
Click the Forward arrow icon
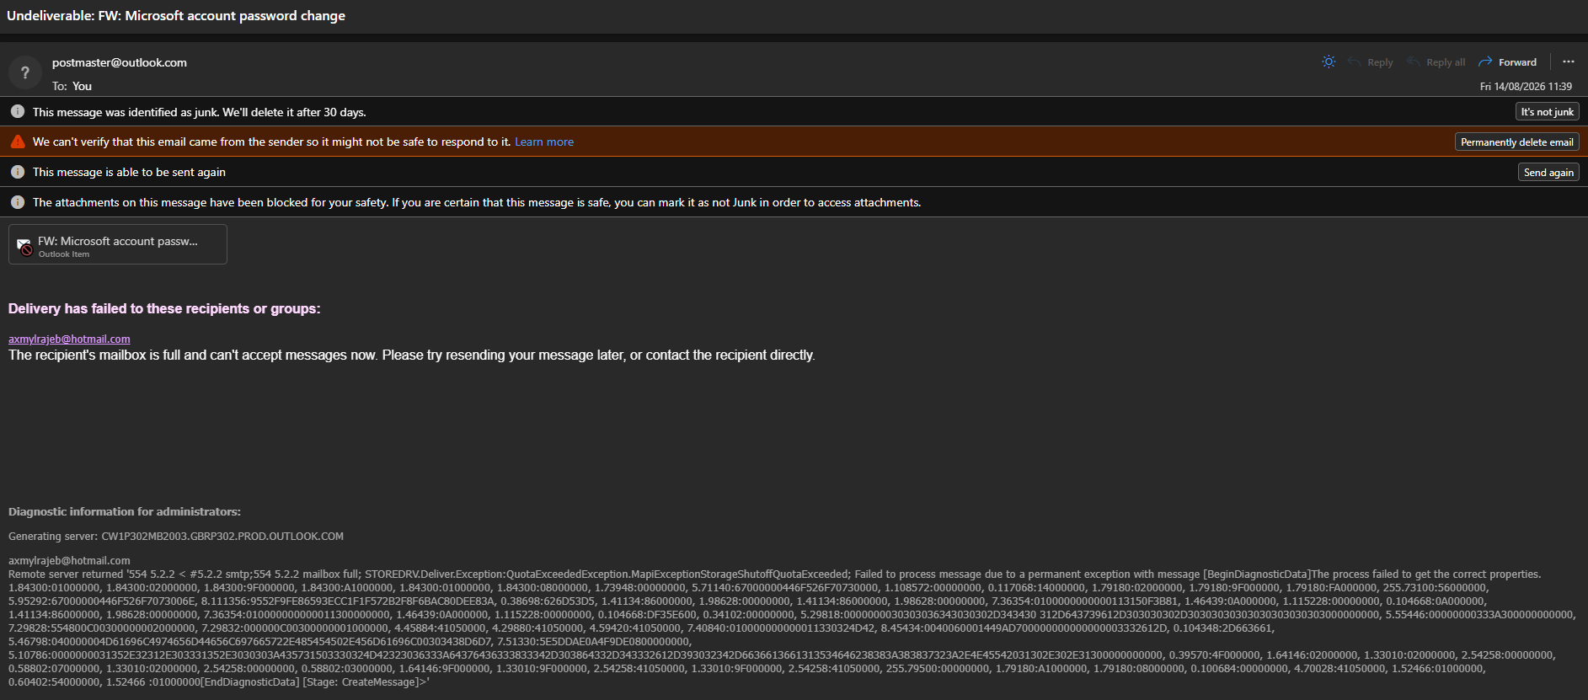point(1485,62)
